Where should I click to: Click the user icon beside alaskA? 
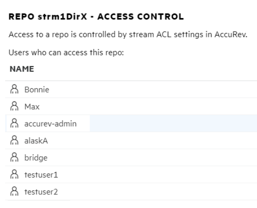click(x=14, y=141)
